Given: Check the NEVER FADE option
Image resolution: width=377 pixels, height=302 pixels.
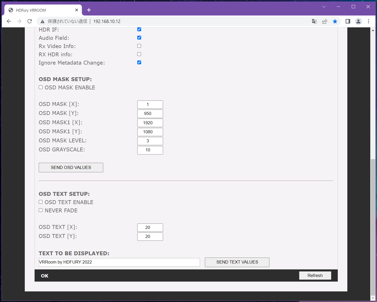Looking at the screenshot, I should point(41,210).
